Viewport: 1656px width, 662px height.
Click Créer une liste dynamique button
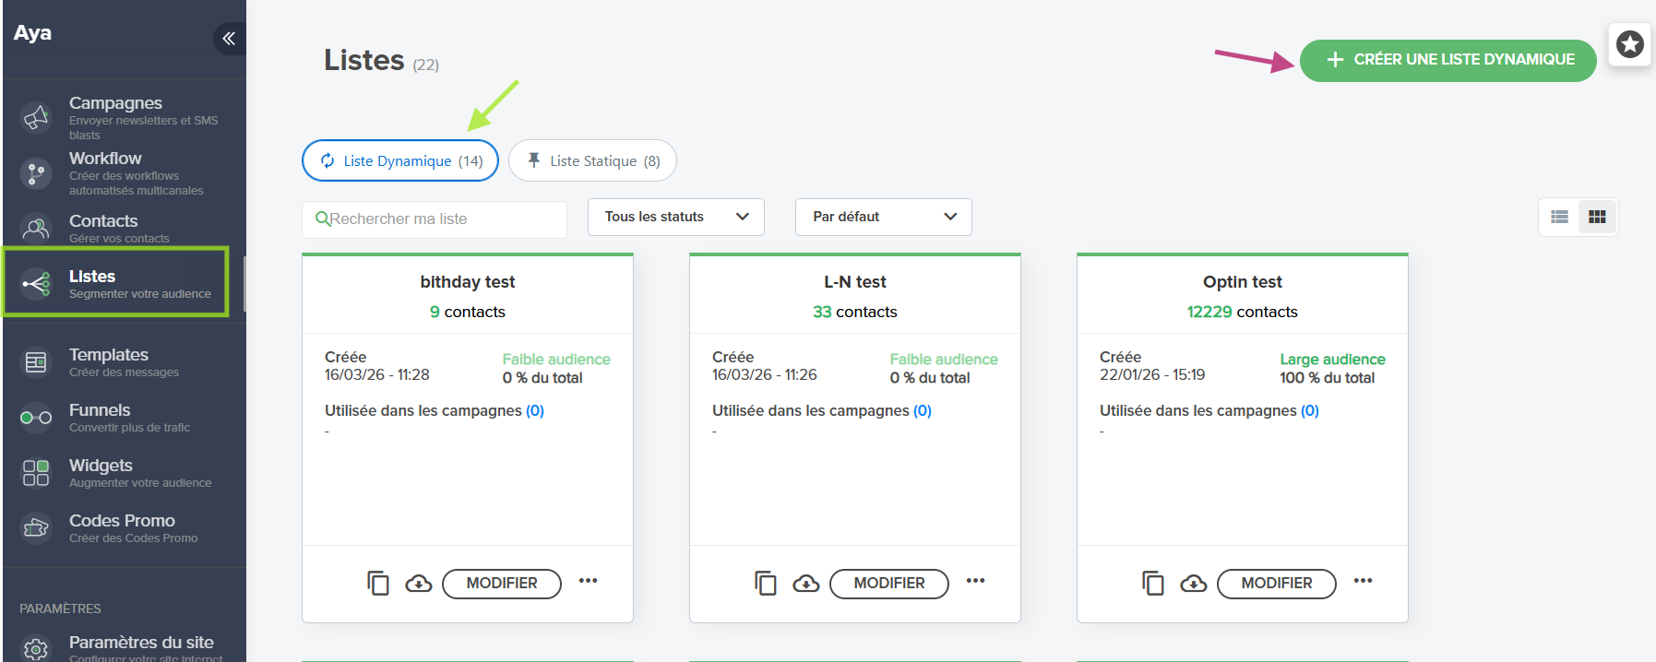point(1448,60)
